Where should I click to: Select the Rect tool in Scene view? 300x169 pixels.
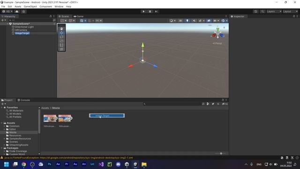61,45
